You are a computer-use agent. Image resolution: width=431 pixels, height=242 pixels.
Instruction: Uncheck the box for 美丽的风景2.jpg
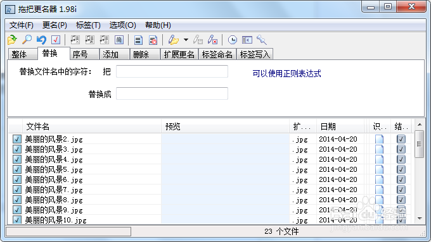(16, 139)
